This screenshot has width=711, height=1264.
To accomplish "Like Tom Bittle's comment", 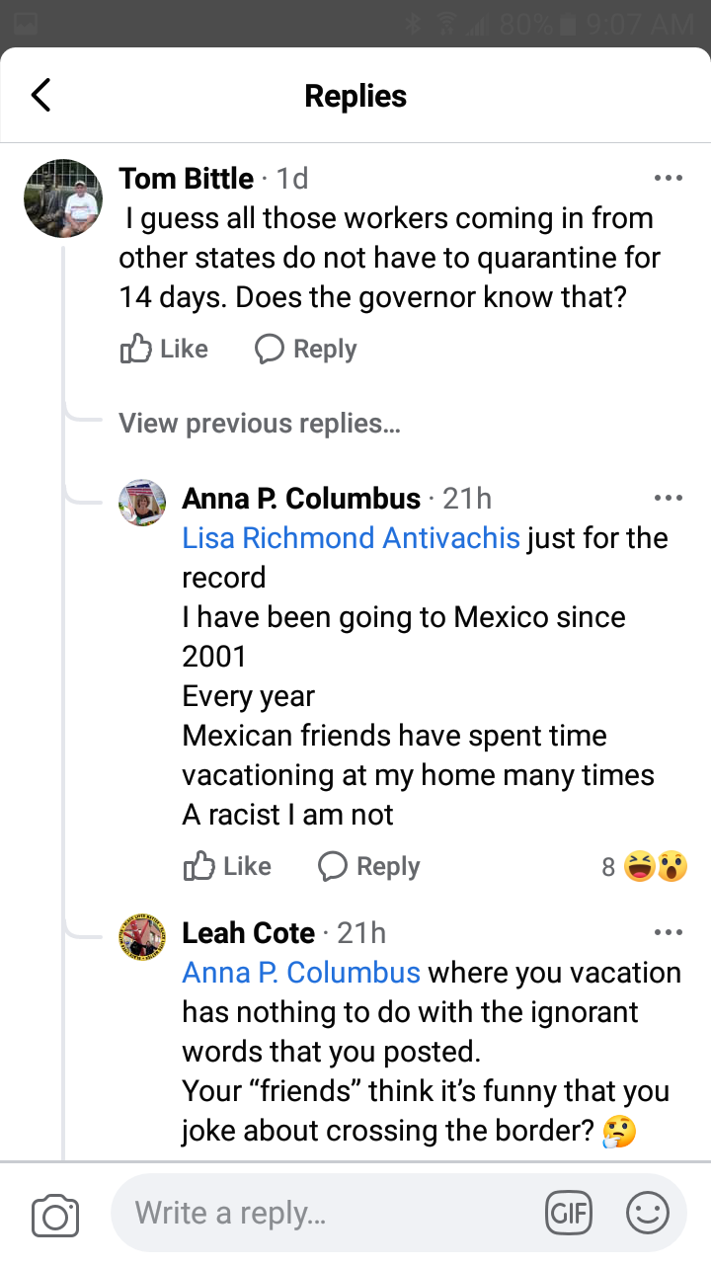I will [164, 349].
